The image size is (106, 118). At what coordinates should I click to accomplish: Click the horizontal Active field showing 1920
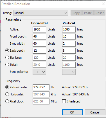click(39, 29)
